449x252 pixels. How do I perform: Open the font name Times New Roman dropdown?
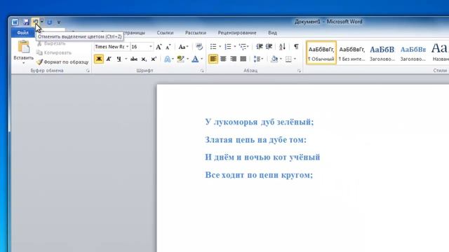tap(128, 47)
